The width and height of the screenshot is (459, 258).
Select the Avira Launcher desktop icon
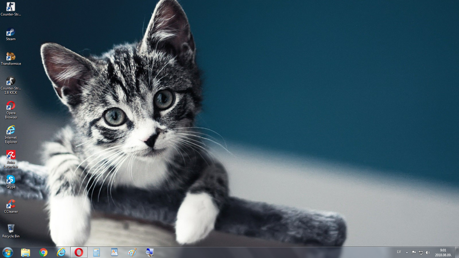tap(11, 159)
